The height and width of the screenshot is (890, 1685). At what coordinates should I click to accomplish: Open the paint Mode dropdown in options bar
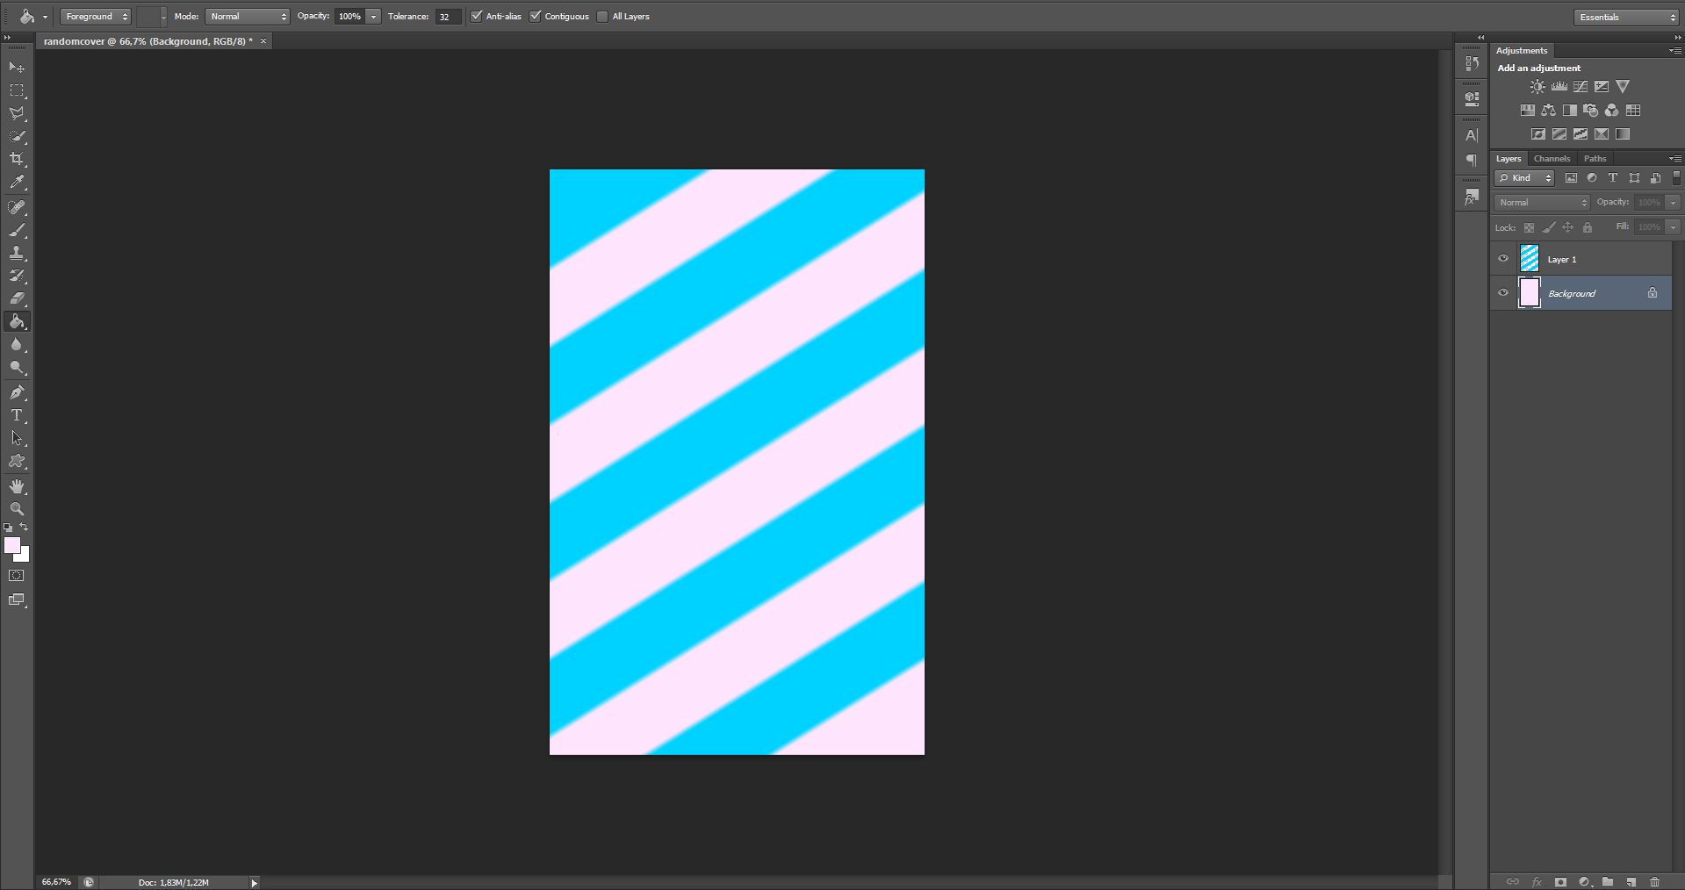(248, 16)
